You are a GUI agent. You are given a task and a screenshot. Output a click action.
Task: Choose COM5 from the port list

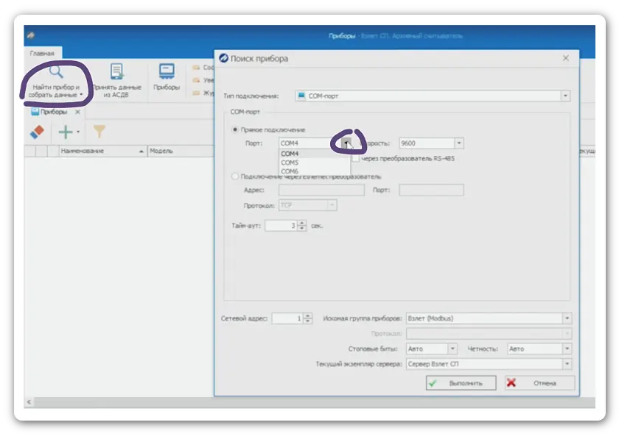click(x=290, y=163)
